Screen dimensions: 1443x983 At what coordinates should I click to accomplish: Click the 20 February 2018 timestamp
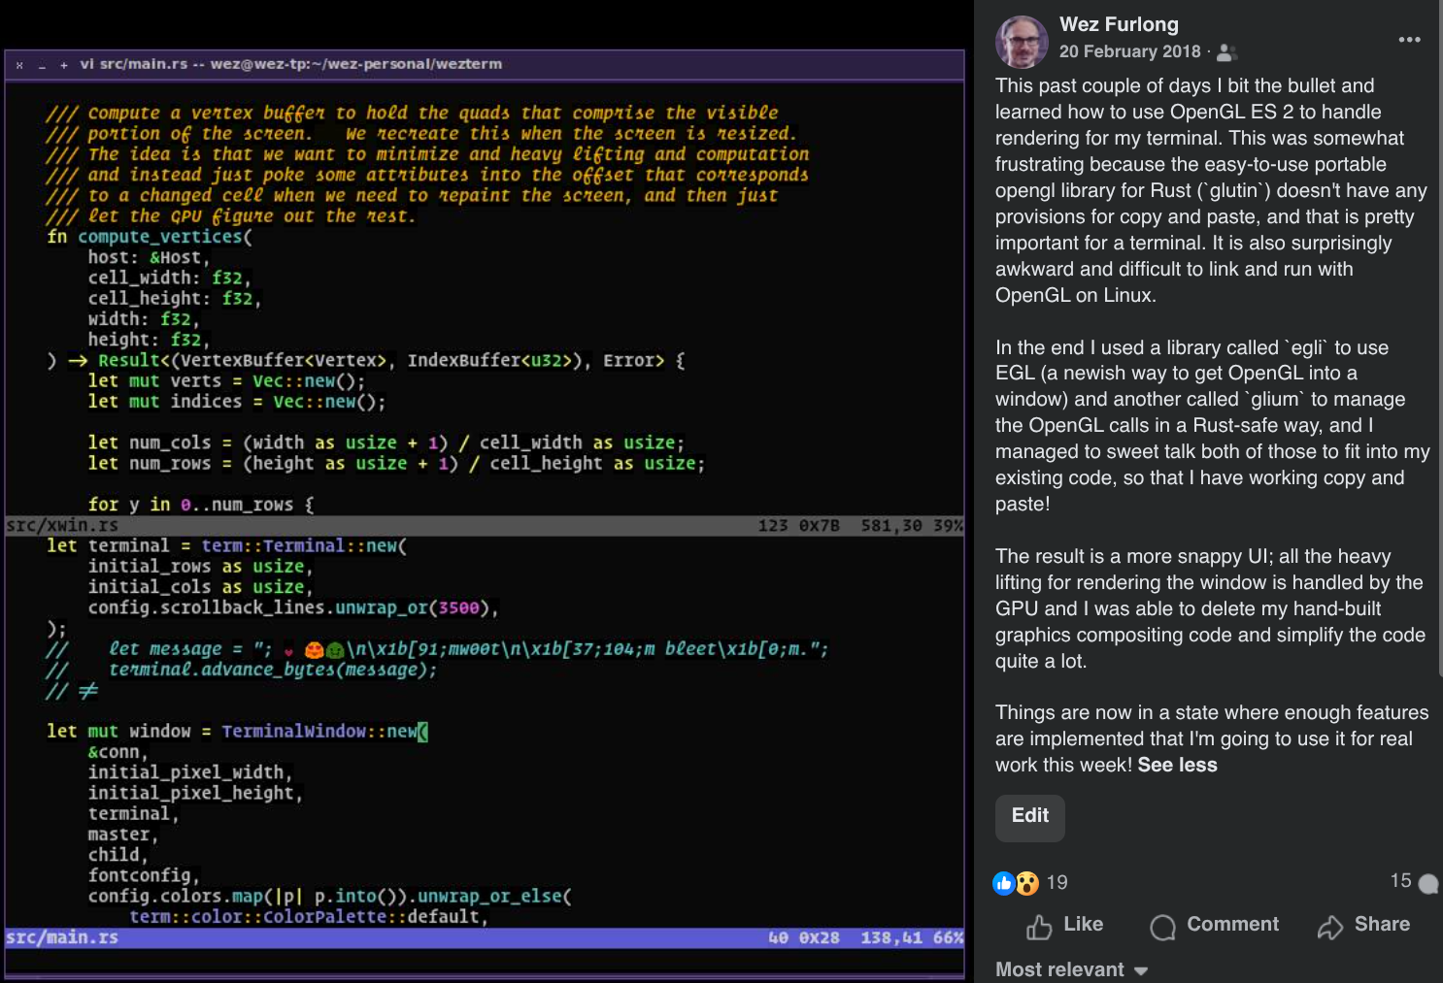[1129, 51]
